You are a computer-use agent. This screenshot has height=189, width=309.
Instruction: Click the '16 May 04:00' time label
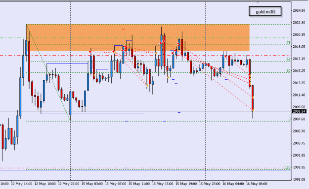point(233,184)
